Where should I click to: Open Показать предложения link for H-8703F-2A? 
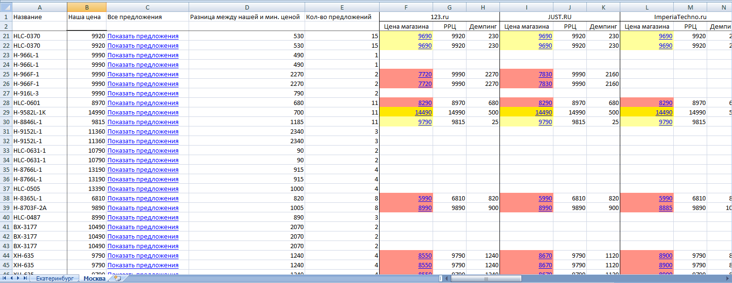click(143, 208)
